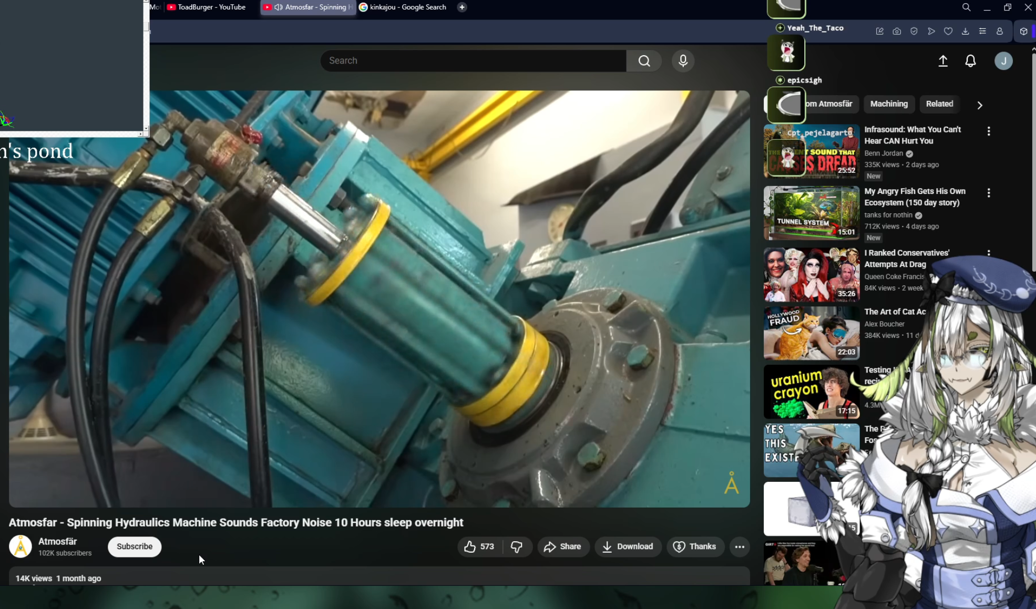Screen dimensions: 1036x609
Task: Open the J account avatar menu
Action: pos(1003,61)
